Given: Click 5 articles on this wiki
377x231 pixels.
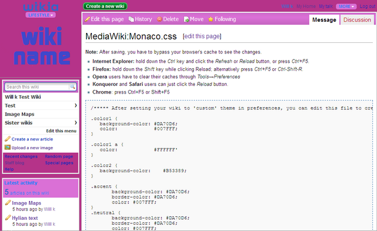Looking at the screenshot, I should point(27,192).
